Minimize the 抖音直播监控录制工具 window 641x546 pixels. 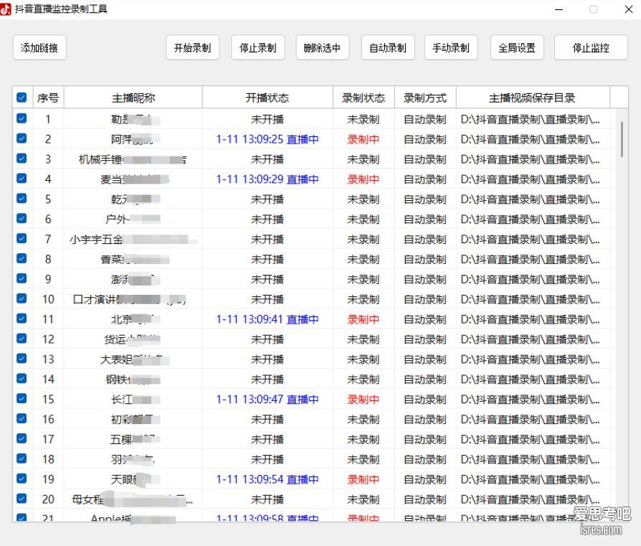point(559,9)
